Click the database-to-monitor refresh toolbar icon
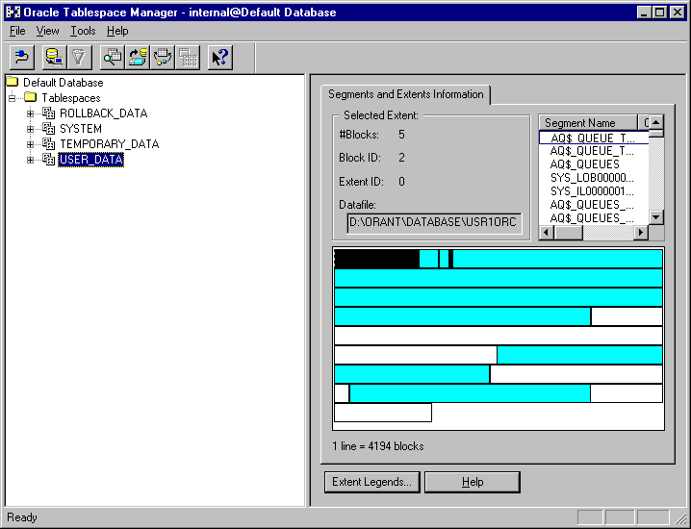 (x=55, y=58)
